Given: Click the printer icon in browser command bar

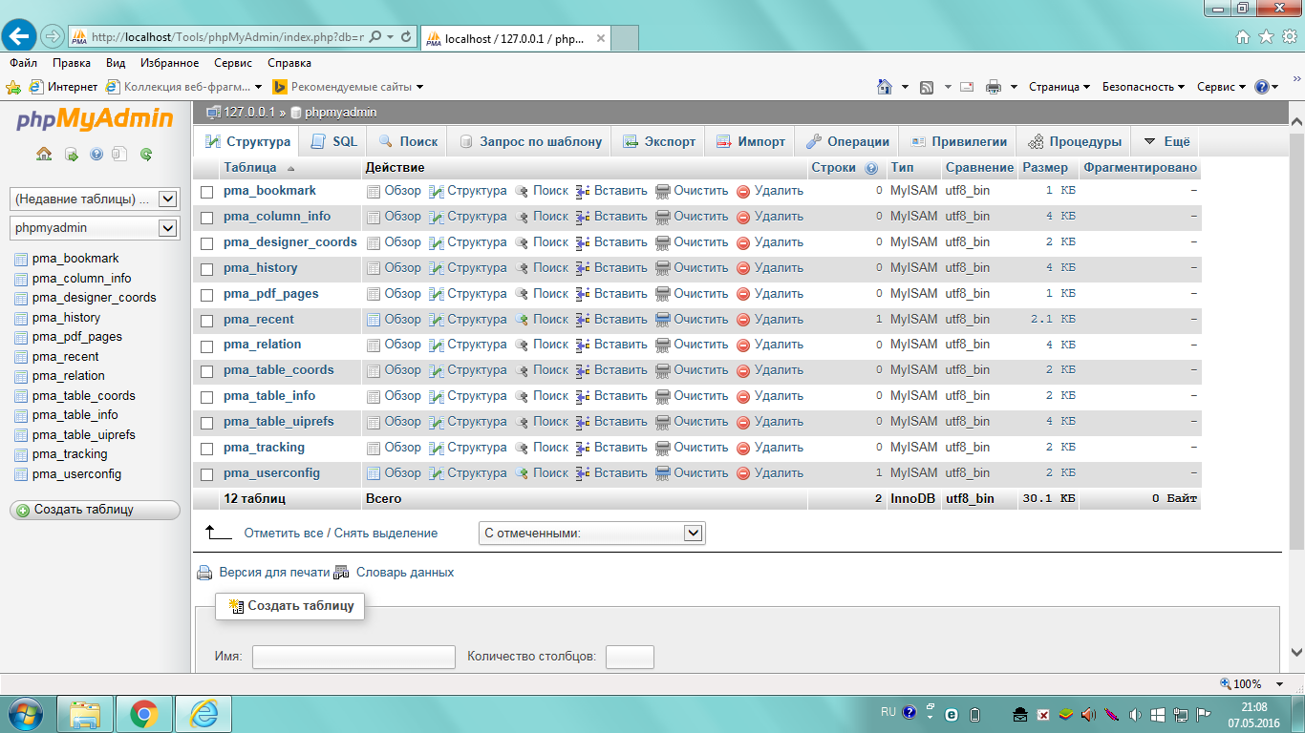Looking at the screenshot, I should pos(994,87).
